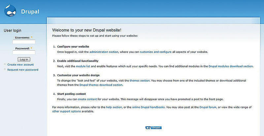The height and width of the screenshot is (136, 264).
Task: Visit the Drupal modules download section link
Action: (x=231, y=66)
